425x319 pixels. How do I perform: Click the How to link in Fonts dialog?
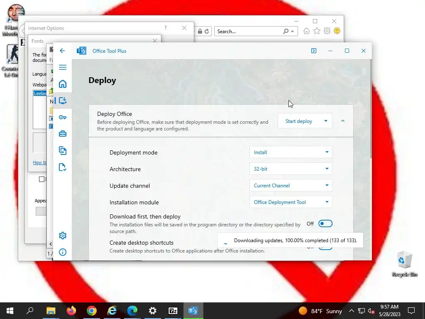(39, 162)
